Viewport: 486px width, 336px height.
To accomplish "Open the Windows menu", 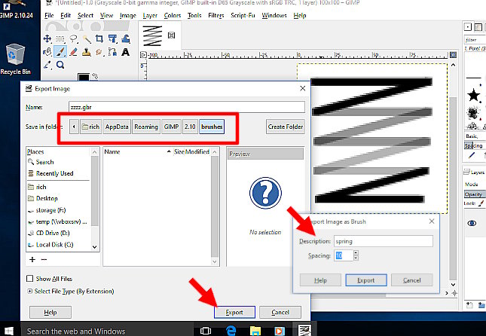I will (274, 16).
